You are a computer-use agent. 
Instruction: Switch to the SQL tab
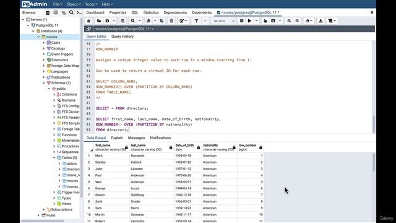tap(135, 12)
